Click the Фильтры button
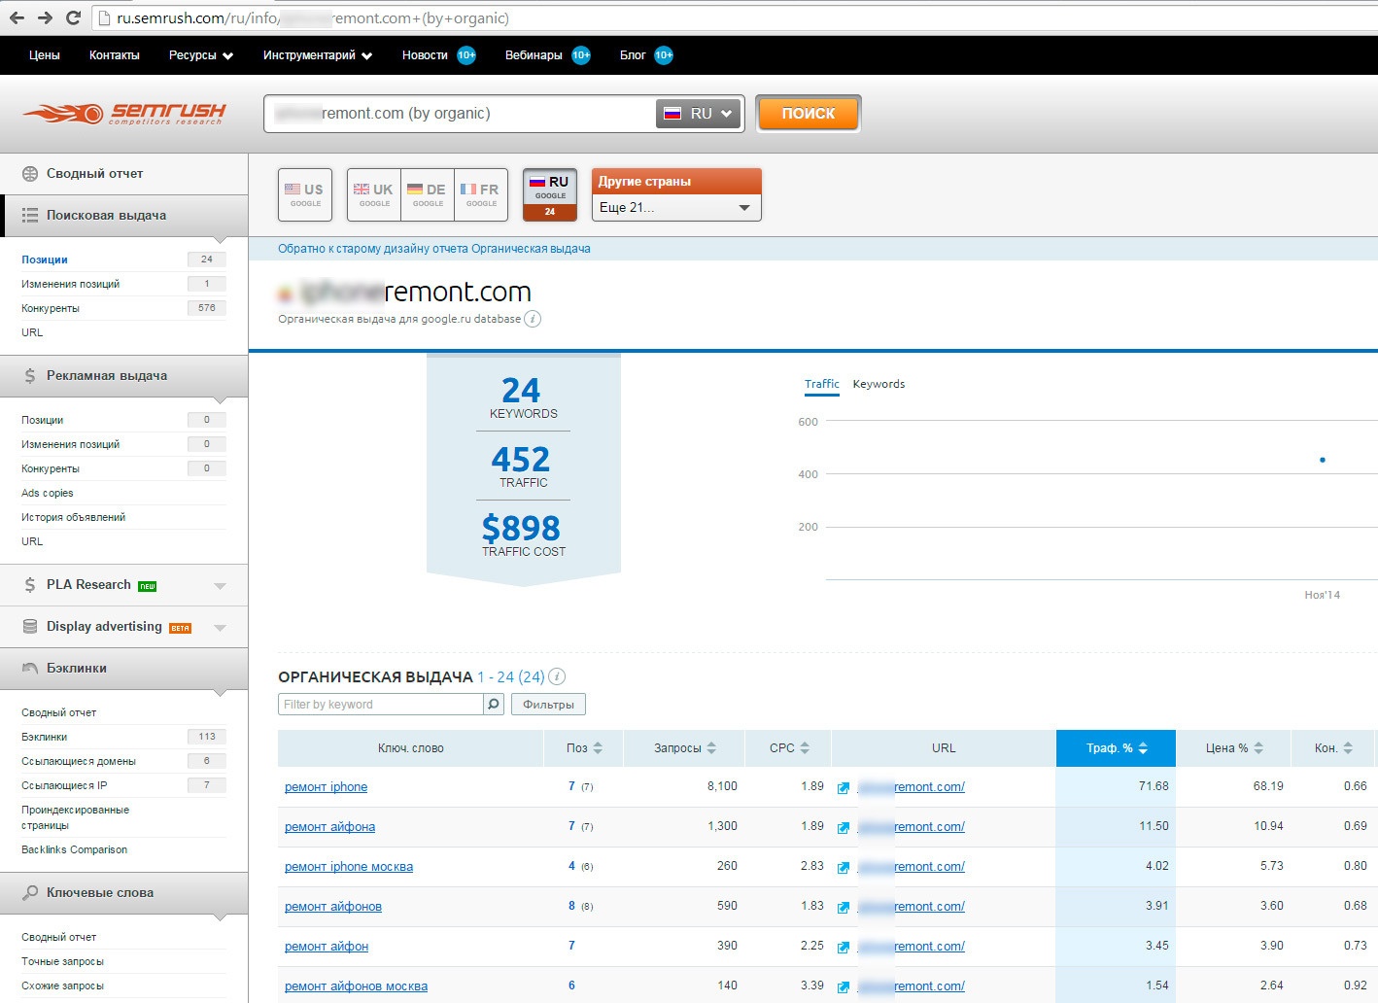 (548, 705)
